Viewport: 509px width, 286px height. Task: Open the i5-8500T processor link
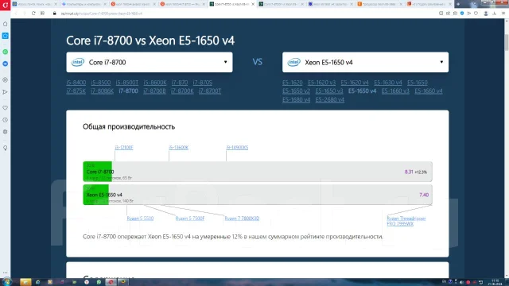tap(127, 83)
